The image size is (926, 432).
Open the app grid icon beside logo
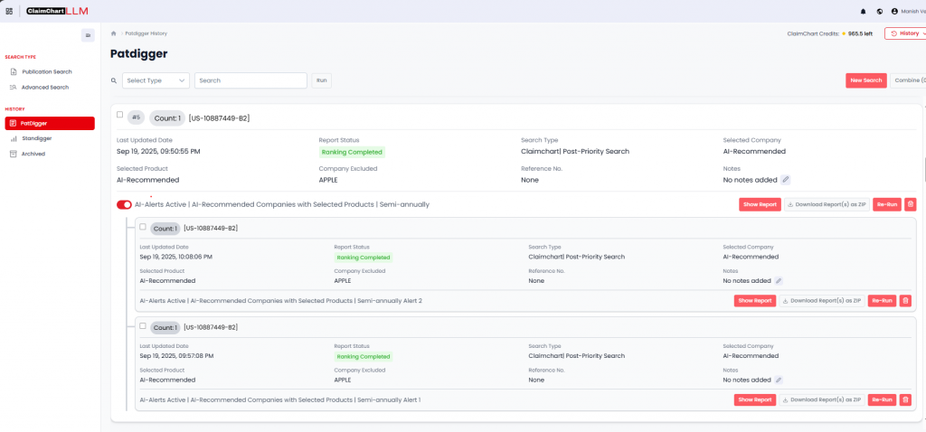(x=9, y=11)
